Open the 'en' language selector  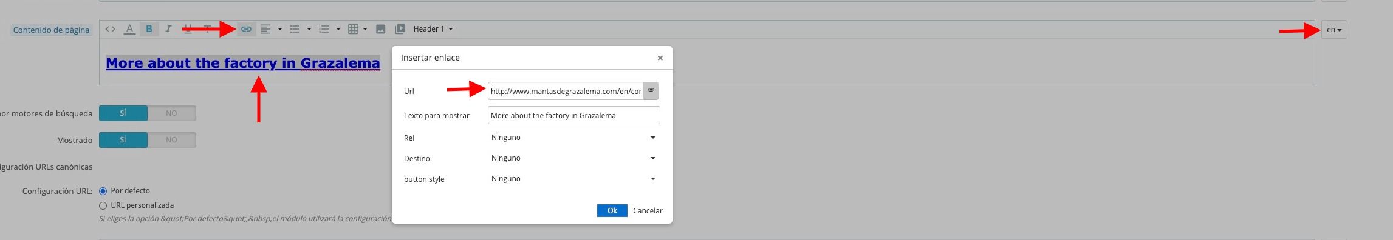click(x=1334, y=30)
